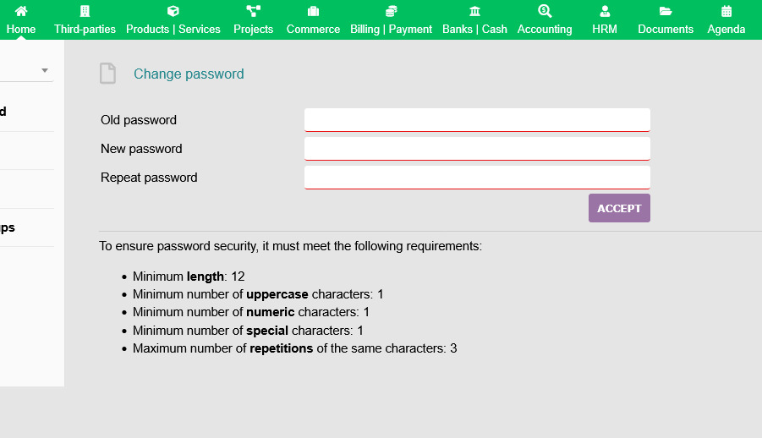
Task: Expand the left sidebar dropdown arrow
Action: coord(45,70)
